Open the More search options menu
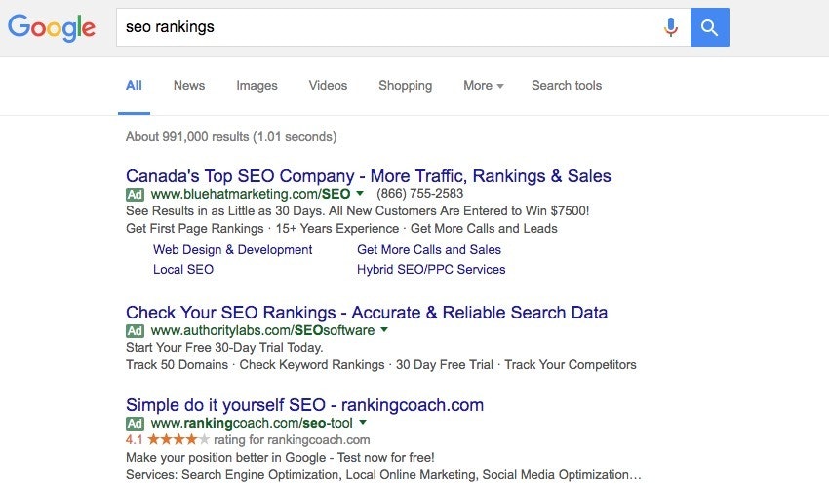829x487 pixels. tap(483, 86)
